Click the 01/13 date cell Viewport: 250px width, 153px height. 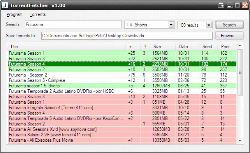pos(183,91)
